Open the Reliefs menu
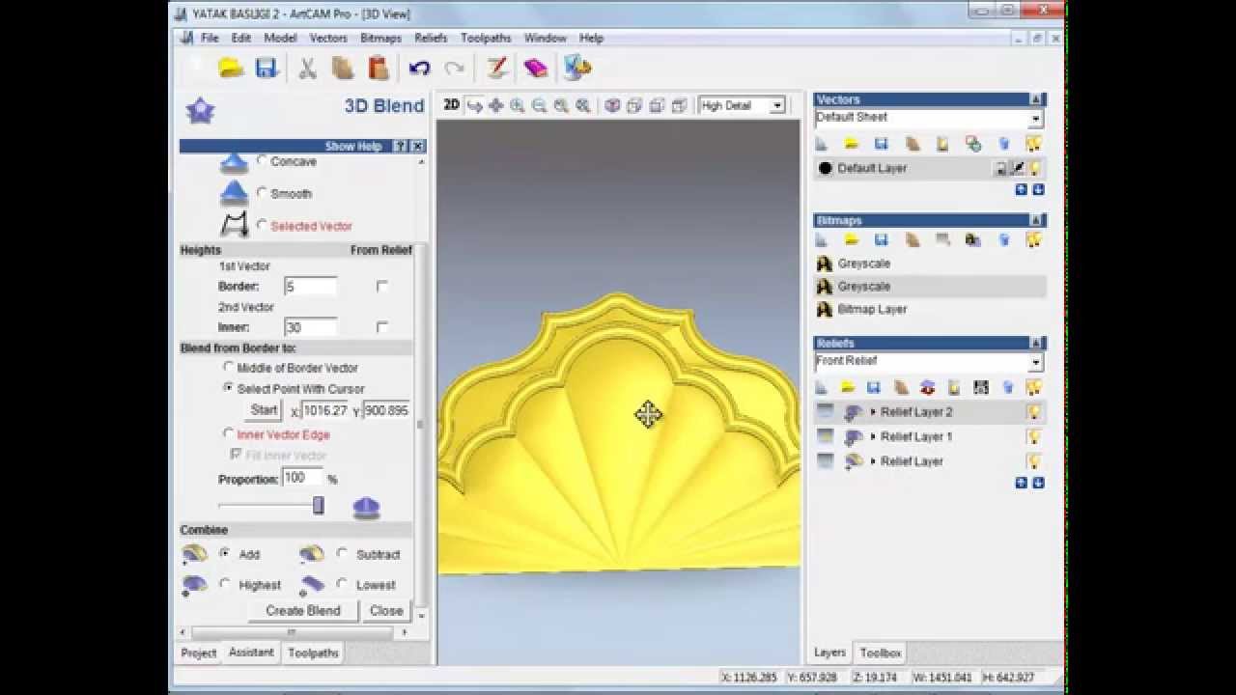Image resolution: width=1236 pixels, height=695 pixels. click(431, 39)
